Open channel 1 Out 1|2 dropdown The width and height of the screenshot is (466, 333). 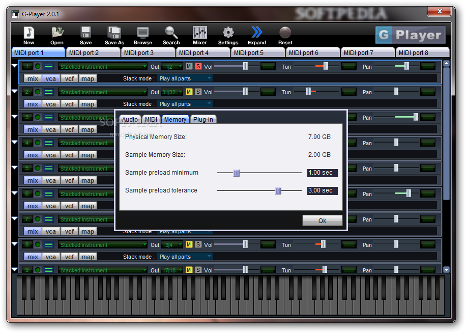[172, 67]
